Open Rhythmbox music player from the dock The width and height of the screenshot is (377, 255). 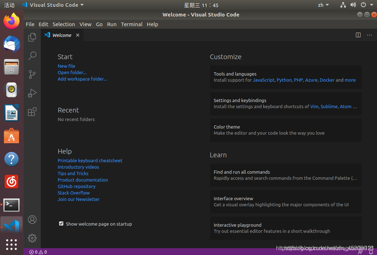pyautogui.click(x=11, y=90)
